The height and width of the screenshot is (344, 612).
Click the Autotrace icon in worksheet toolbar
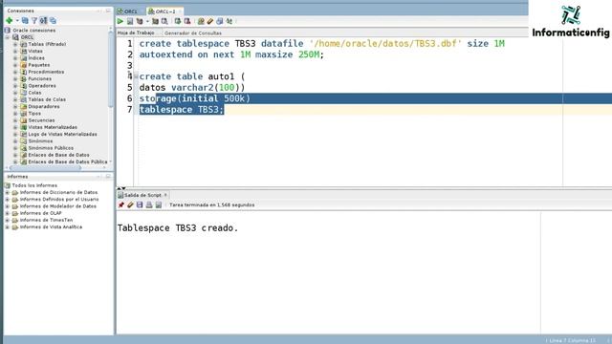pyautogui.click(x=155, y=21)
